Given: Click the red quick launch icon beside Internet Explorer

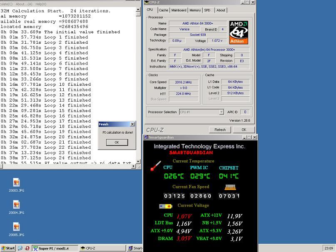Looking at the screenshot, I should [27, 248].
